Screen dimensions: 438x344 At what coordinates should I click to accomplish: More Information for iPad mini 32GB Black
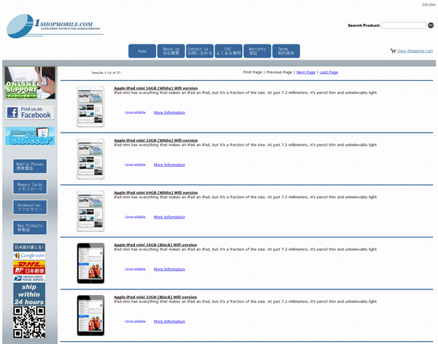169,321
